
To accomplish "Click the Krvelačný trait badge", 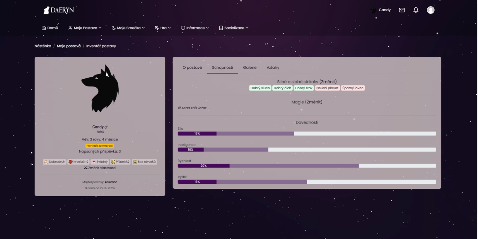I will coord(78,162).
